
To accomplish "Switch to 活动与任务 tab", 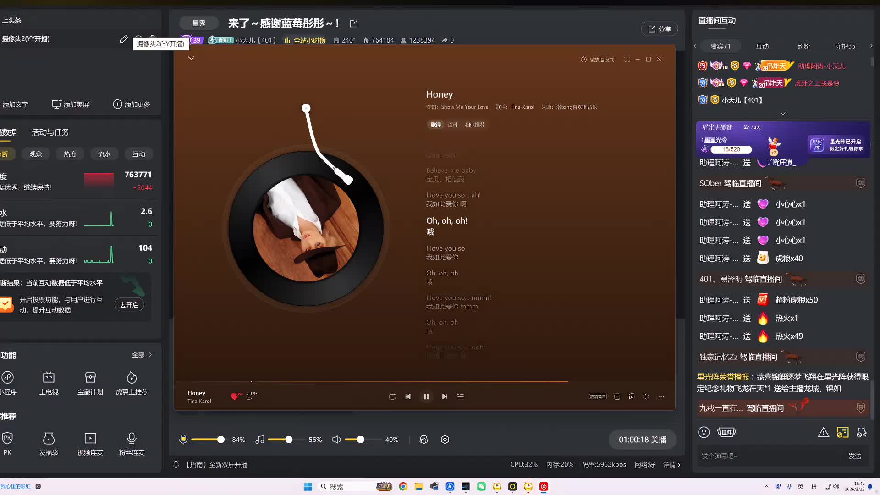I will (50, 132).
